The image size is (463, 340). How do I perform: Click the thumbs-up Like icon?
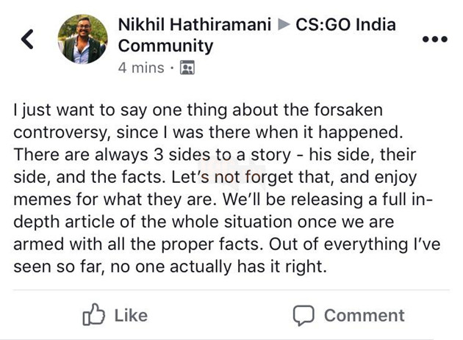tap(94, 316)
